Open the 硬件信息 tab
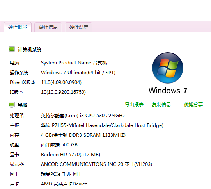211x189 pixels. [x=48, y=27]
